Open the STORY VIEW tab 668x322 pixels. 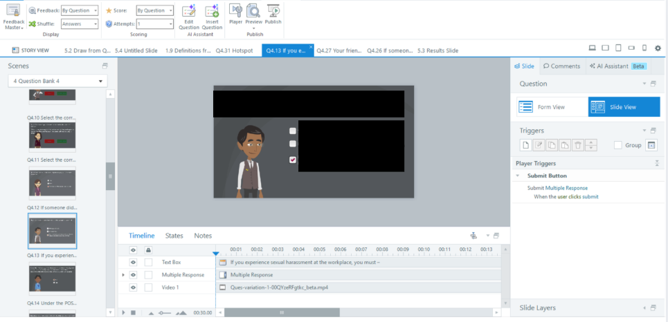30,50
